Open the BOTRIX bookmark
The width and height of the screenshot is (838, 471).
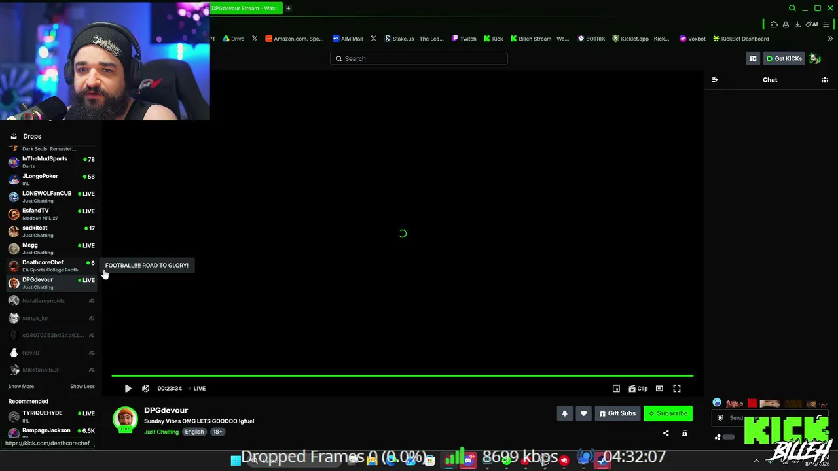591,39
